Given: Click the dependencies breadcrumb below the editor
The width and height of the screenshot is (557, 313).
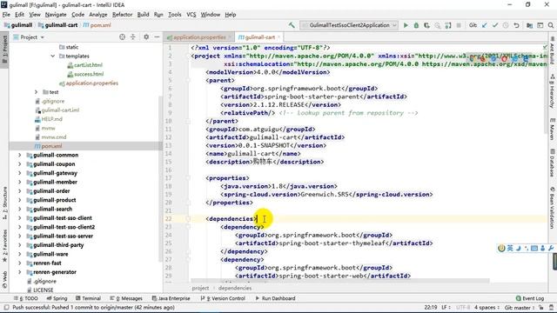Looking at the screenshot, I should coord(235,288).
